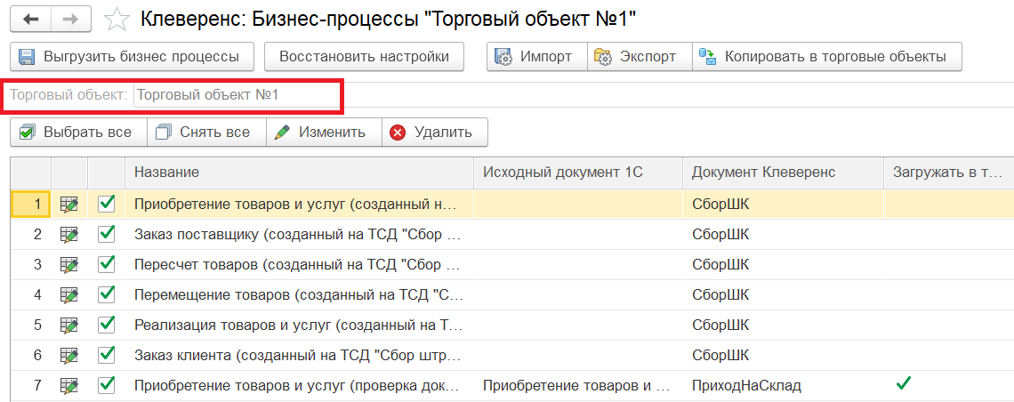The image size is (1014, 402).
Task: Select Перемещение товаров (созданный на ТСД row
Action: point(300,294)
